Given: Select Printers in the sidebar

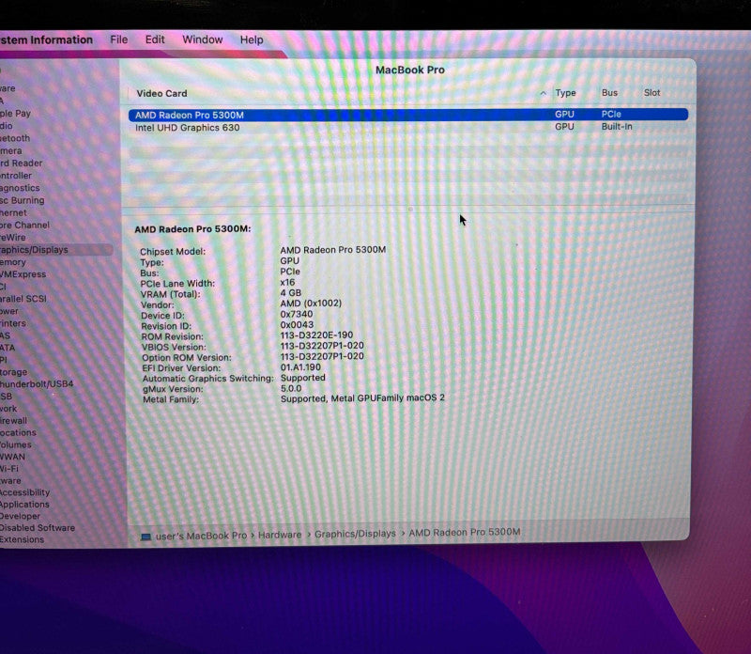Looking at the screenshot, I should point(13,323).
